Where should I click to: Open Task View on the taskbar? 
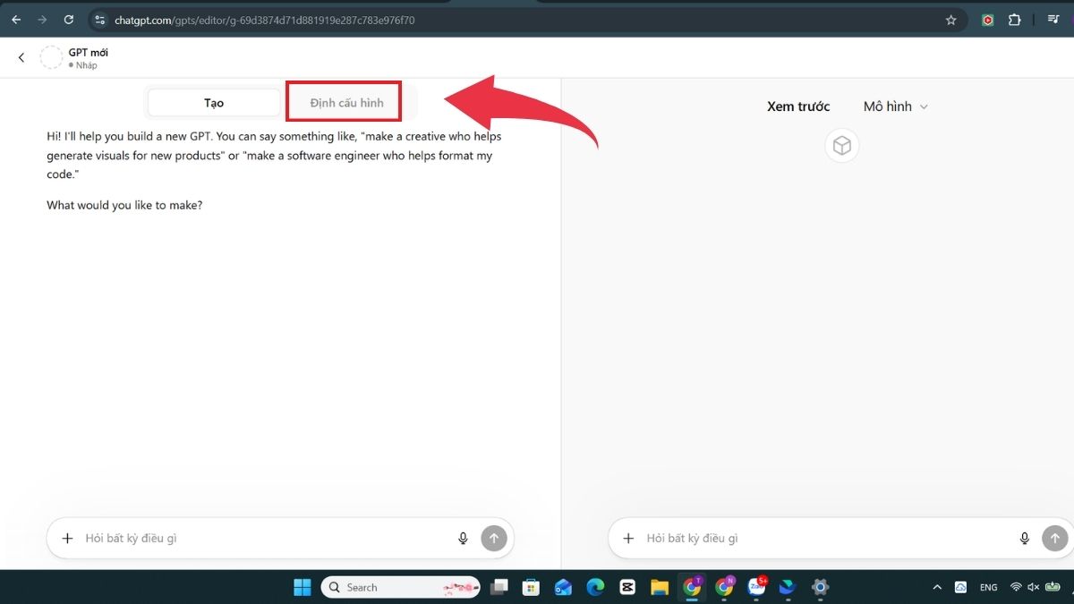click(x=499, y=587)
